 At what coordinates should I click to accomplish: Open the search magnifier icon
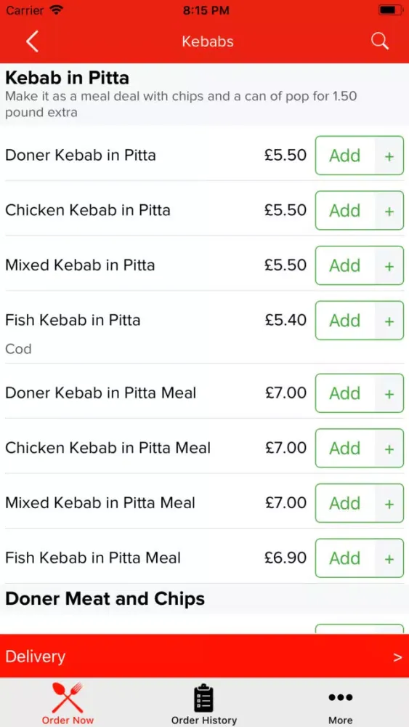coord(379,41)
